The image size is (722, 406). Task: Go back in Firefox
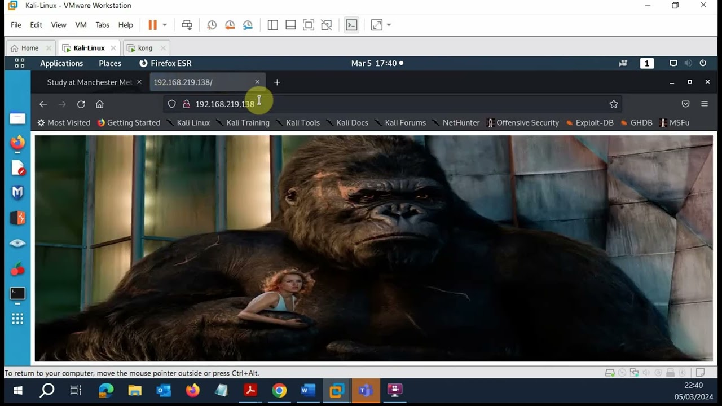pyautogui.click(x=43, y=104)
